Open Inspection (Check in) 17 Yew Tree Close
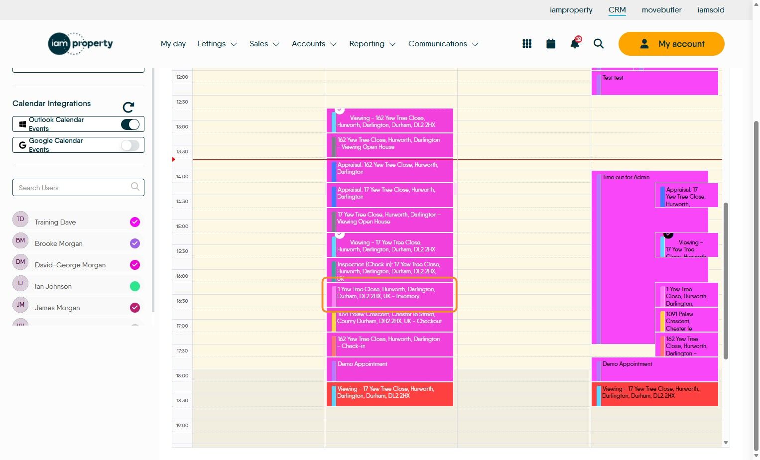The height and width of the screenshot is (460, 760). [390, 269]
